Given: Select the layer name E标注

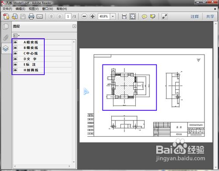Looking at the screenshot, I should coord(30,65).
